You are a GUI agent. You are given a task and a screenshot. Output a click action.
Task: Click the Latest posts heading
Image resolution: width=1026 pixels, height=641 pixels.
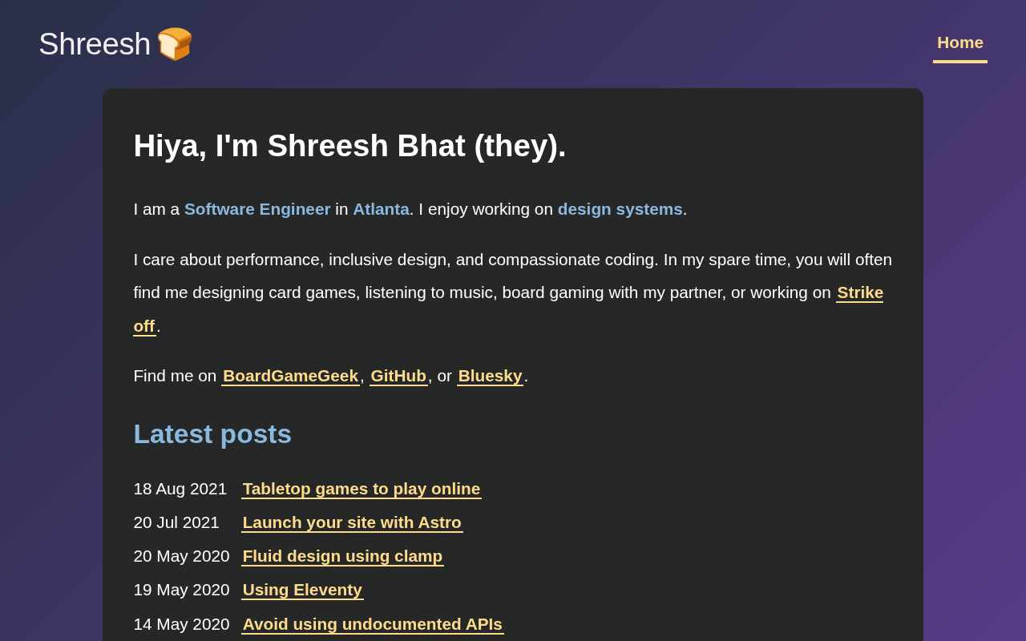pos(212,434)
